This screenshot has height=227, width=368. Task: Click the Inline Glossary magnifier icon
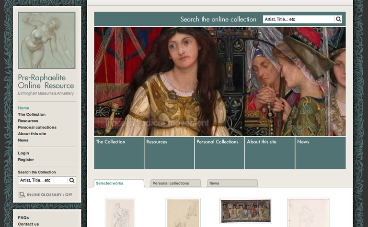pyautogui.click(x=22, y=195)
